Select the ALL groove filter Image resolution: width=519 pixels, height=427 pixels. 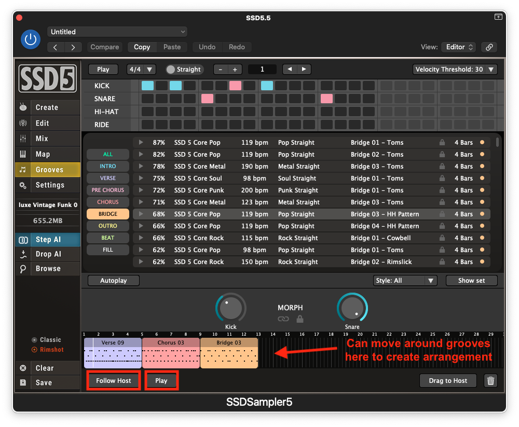(x=108, y=154)
